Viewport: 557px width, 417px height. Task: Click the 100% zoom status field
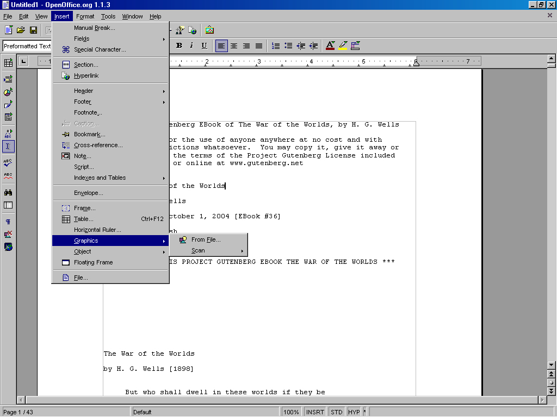(291, 412)
